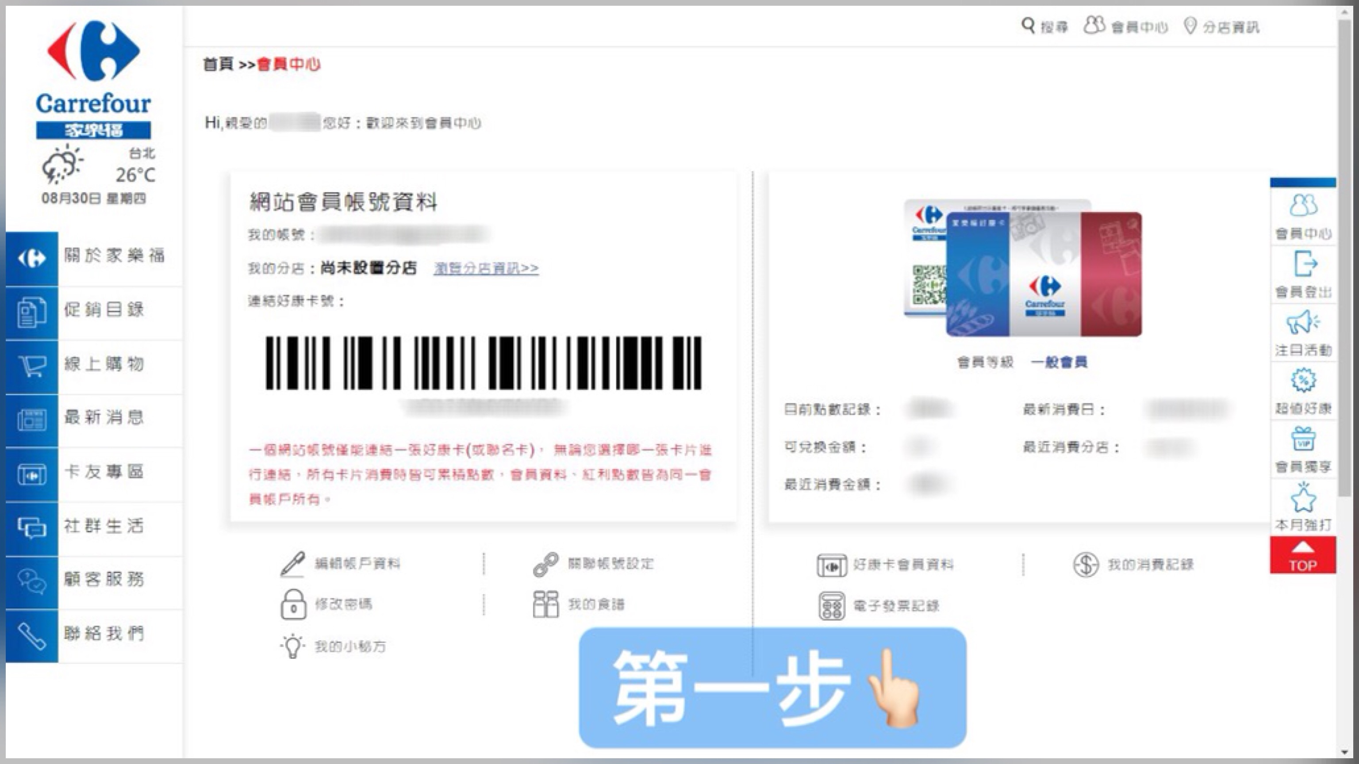Click the 26°C temperature reading
Image resolution: width=1359 pixels, height=764 pixels.
pyautogui.click(x=135, y=175)
